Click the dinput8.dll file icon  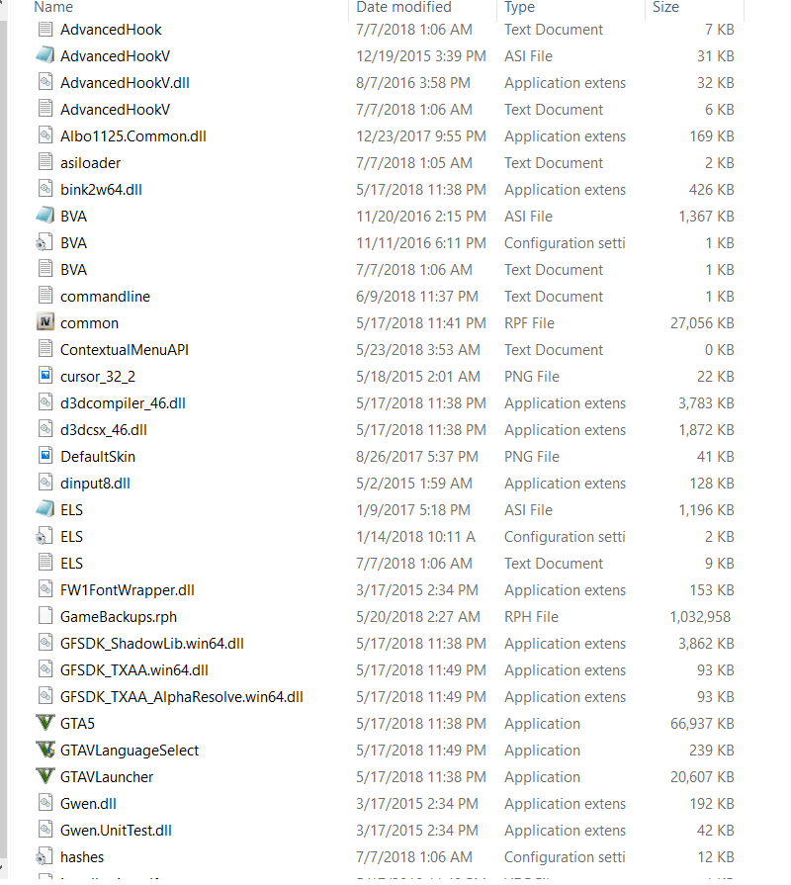[x=45, y=484]
